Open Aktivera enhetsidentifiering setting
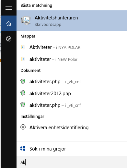This screenshot has width=127, height=168. point(72,128)
